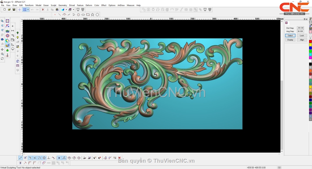Pick the yellow color swatch in the palette
Viewport: 312px width, 169px height.
coord(310,45)
